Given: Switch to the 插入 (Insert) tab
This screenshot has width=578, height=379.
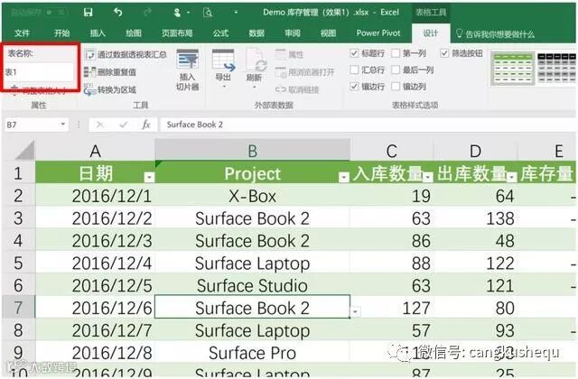Looking at the screenshot, I should click(x=98, y=33).
